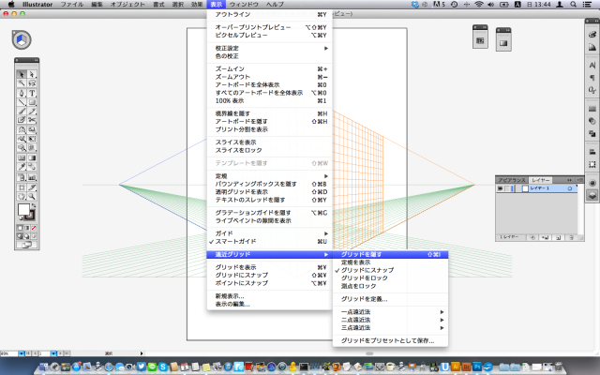Expand 校正設定 submenu arrow
The width and height of the screenshot is (600, 375).
pos(326,48)
